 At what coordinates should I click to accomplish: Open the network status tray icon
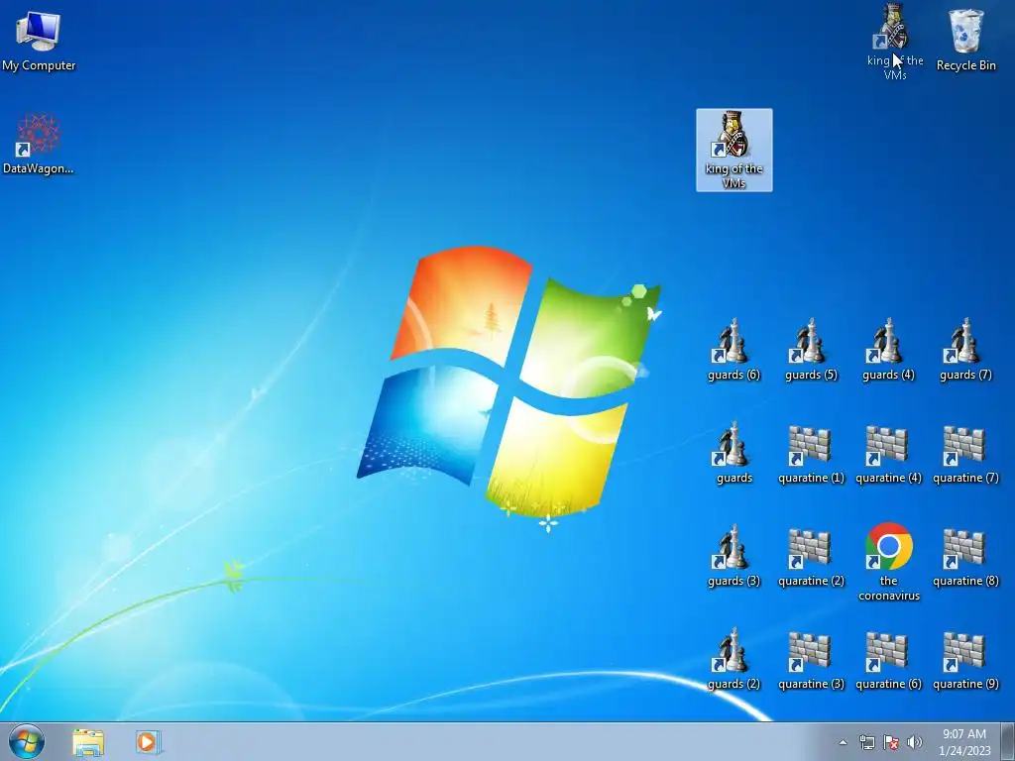click(866, 742)
